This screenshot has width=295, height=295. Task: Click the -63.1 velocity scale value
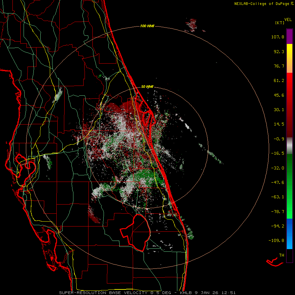point(278,197)
